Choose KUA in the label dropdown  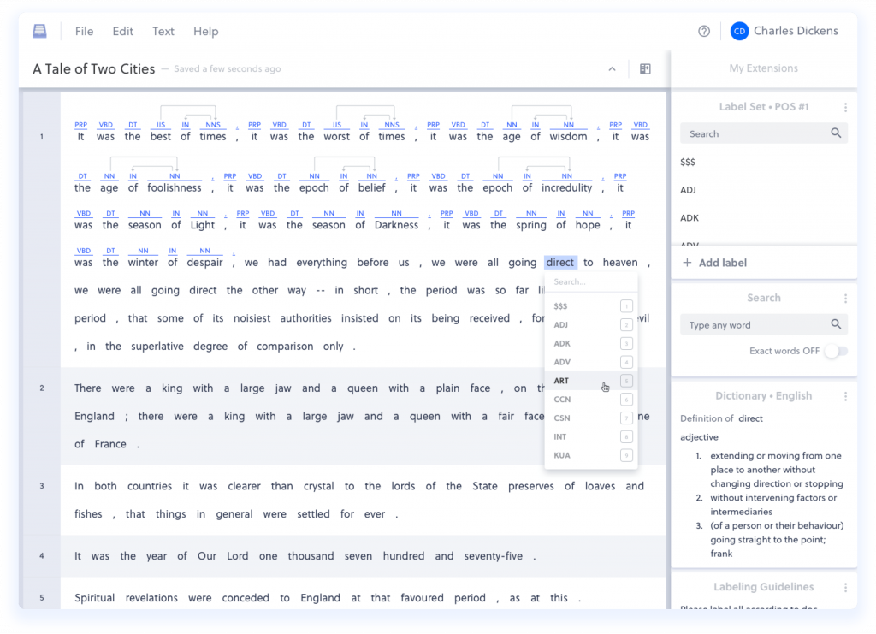tap(591, 455)
